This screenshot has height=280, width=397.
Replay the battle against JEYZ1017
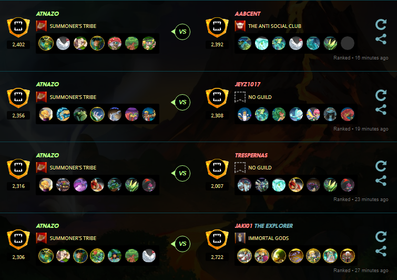(381, 95)
